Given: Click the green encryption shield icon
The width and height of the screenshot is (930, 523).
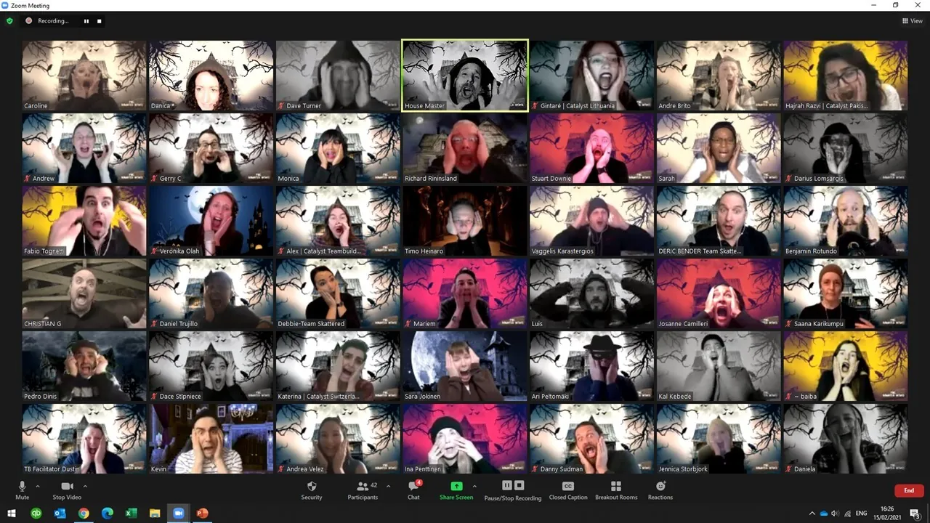Looking at the screenshot, I should [x=9, y=21].
